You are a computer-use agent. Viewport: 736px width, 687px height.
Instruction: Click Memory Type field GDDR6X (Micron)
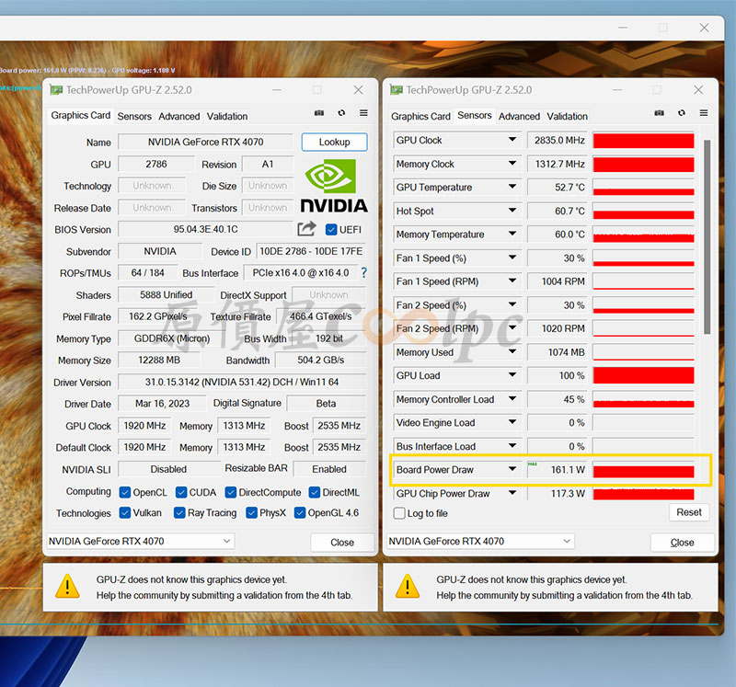(172, 338)
